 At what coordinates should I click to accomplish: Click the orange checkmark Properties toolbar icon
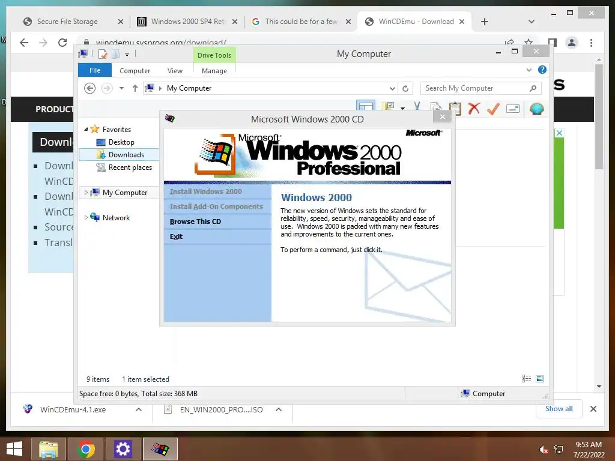click(493, 109)
